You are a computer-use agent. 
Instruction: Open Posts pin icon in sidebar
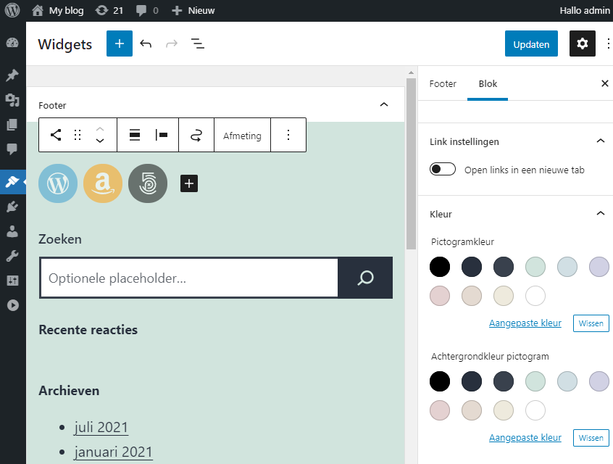[x=12, y=75]
